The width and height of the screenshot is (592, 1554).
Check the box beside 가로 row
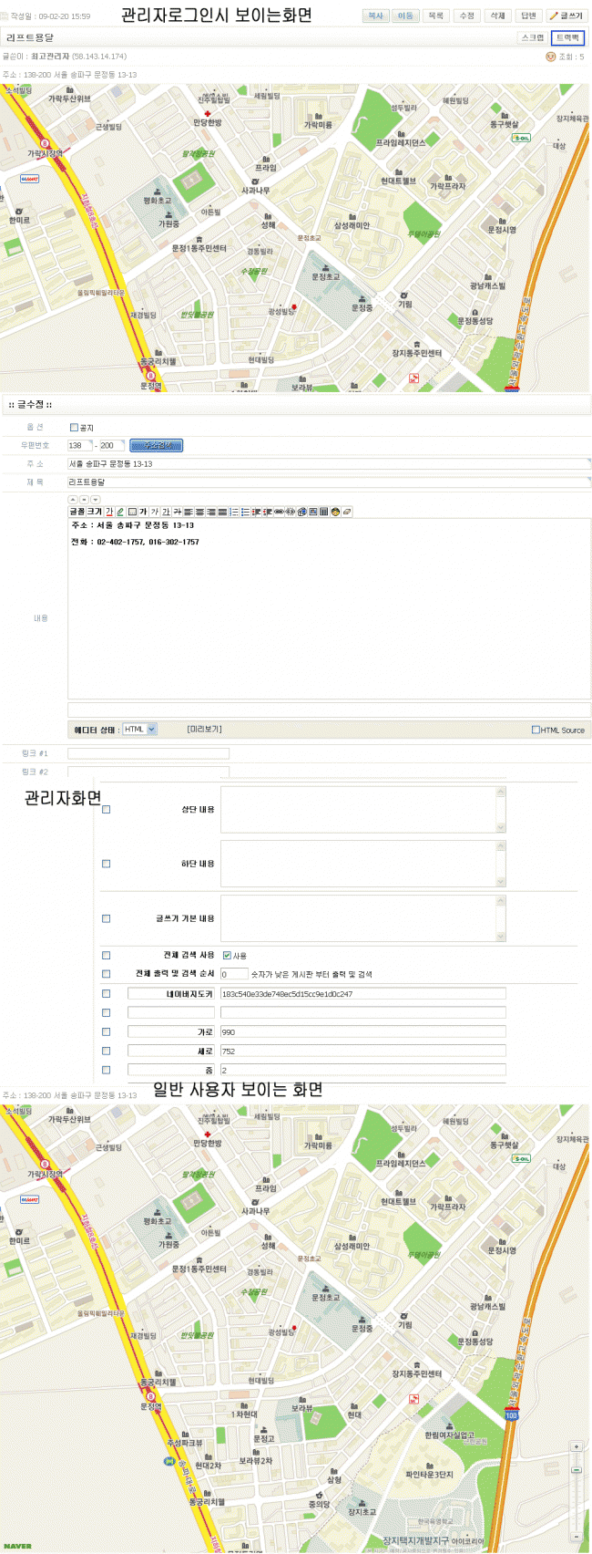pyautogui.click(x=106, y=1032)
